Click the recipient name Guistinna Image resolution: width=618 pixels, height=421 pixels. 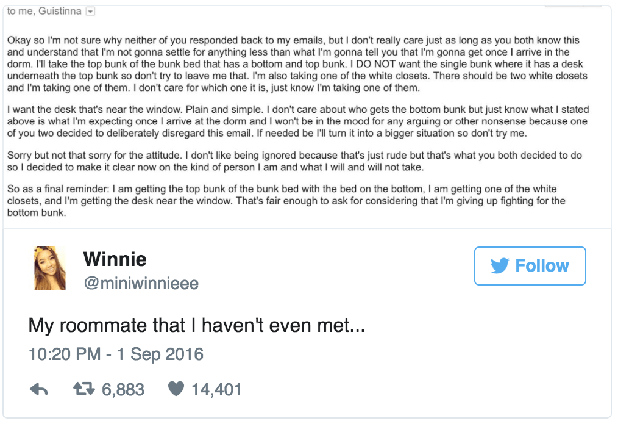(60, 11)
